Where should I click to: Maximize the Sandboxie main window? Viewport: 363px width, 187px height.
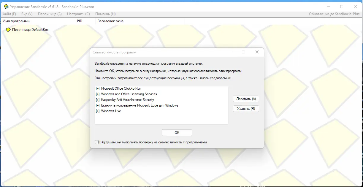(x=342, y=7)
